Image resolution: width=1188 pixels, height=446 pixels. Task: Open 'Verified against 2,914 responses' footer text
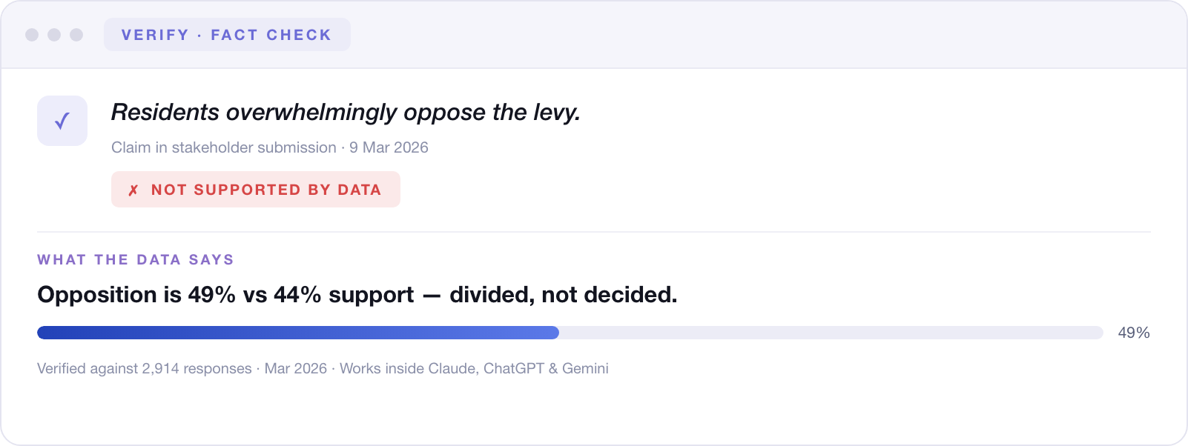145,369
